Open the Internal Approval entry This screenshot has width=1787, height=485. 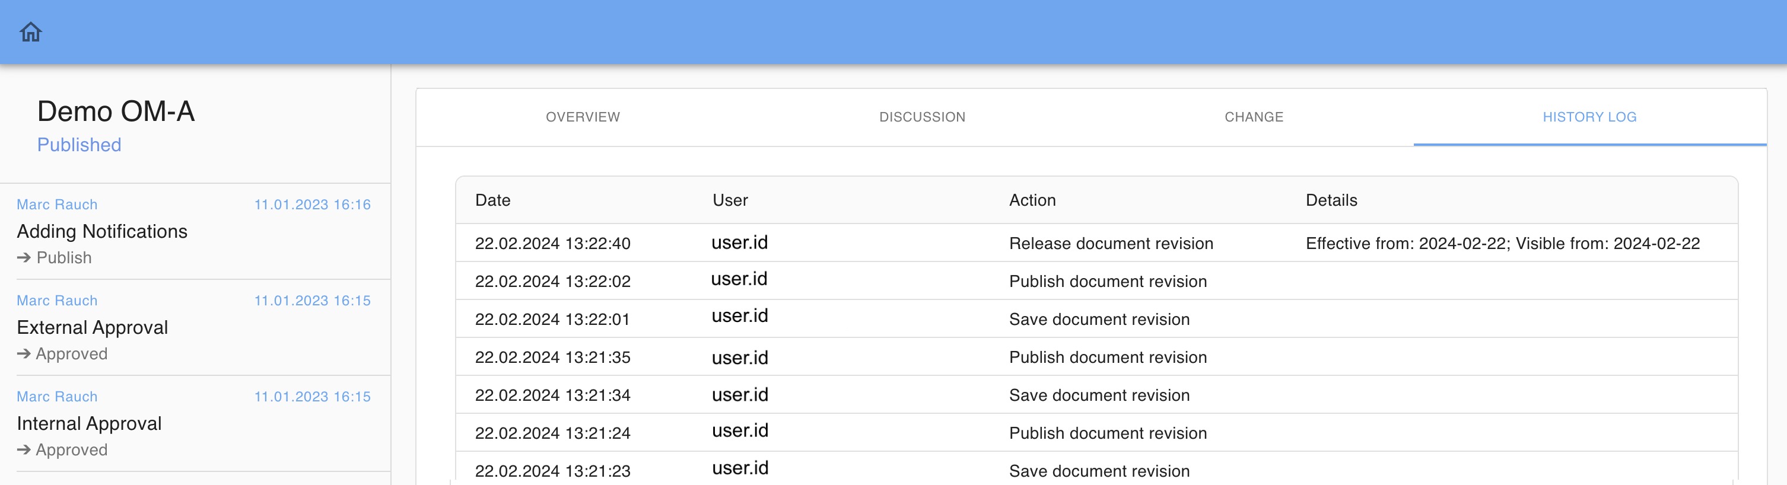coord(89,424)
